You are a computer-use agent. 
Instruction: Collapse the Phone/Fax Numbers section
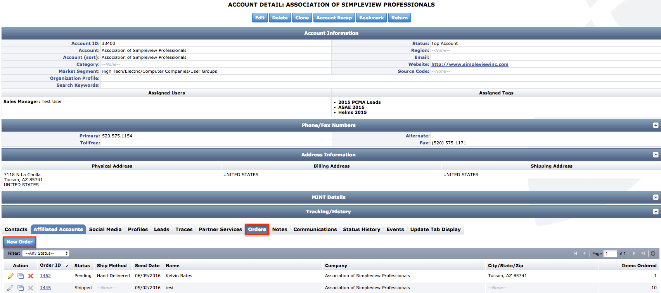[656, 125]
